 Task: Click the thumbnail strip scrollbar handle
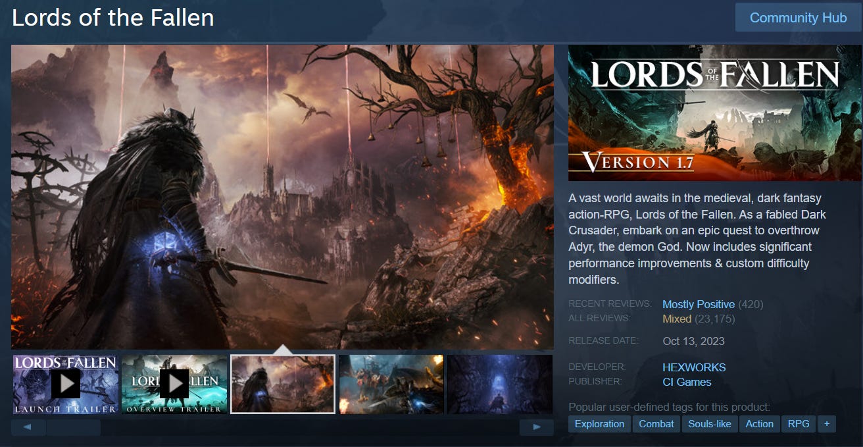coord(74,427)
